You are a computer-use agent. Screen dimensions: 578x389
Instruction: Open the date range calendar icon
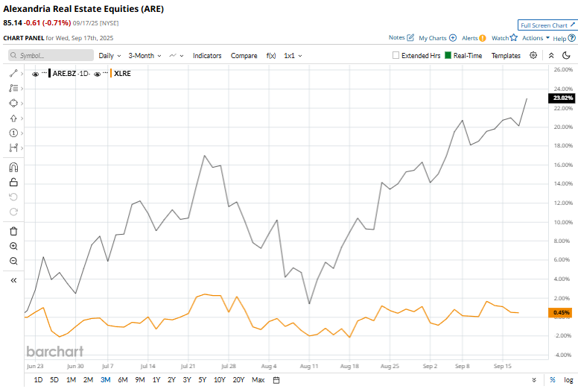pos(276,380)
